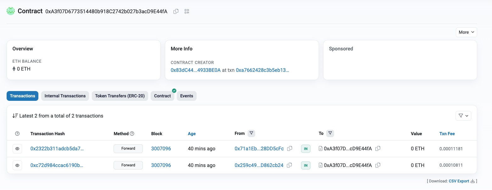This screenshot has width=492, height=190.
Task: Open contract creator address 0x83dC44...4933BE0A
Action: point(196,70)
